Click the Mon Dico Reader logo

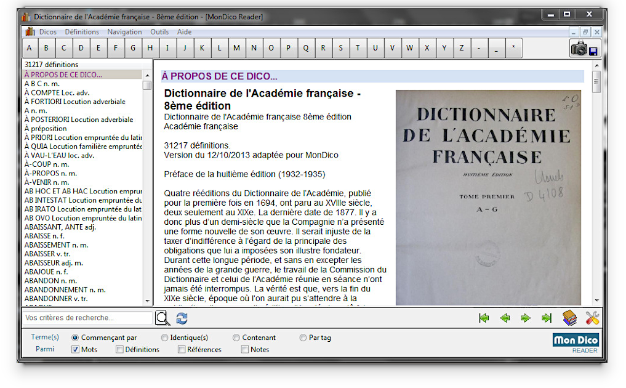tap(576, 343)
